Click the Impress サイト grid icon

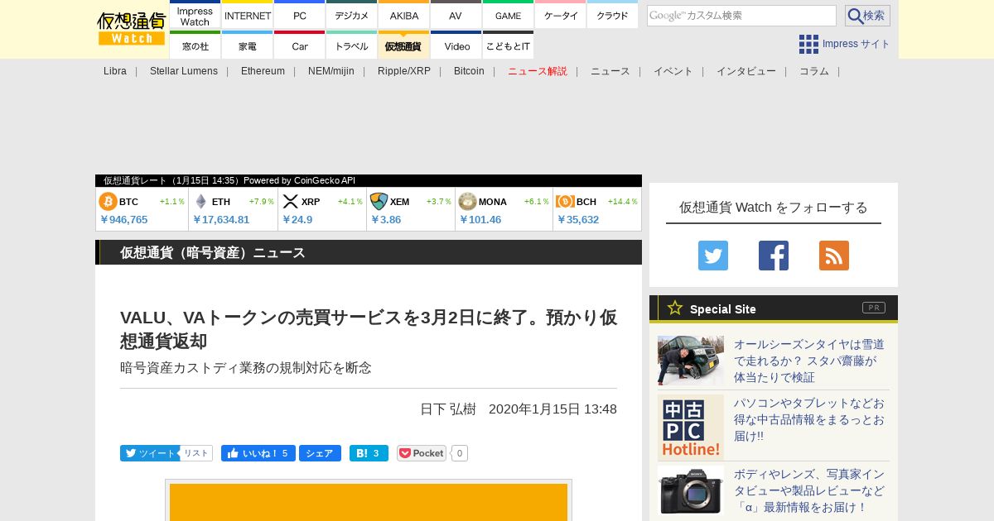click(808, 44)
